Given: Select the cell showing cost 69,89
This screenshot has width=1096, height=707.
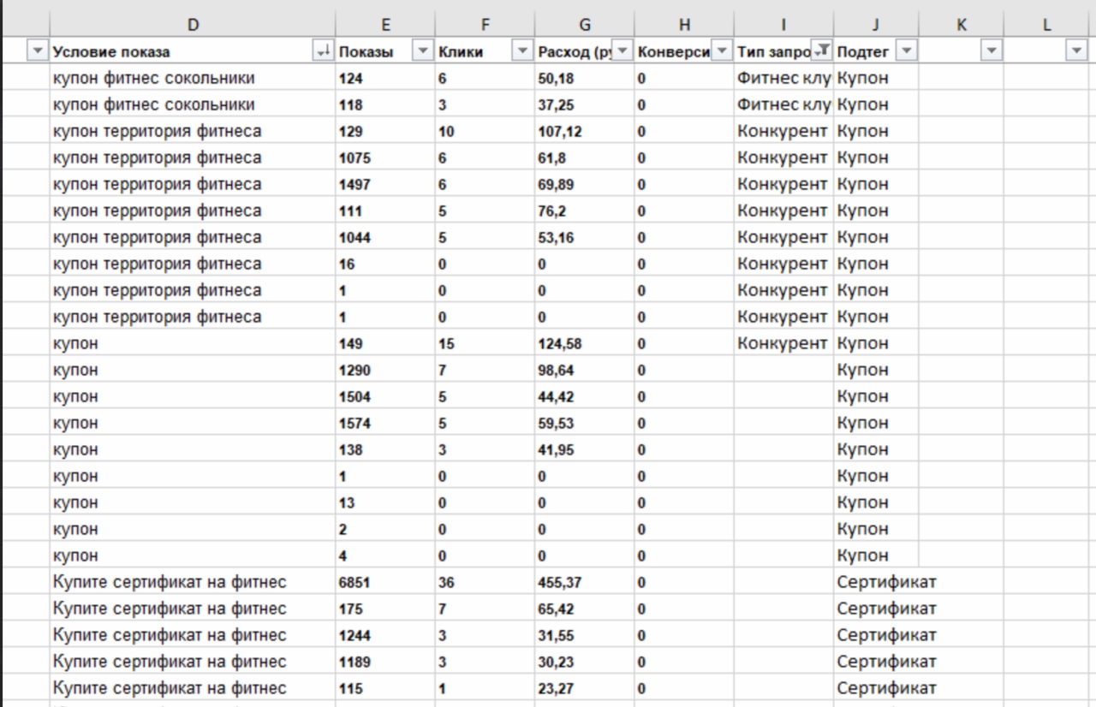Looking at the screenshot, I should tap(585, 184).
